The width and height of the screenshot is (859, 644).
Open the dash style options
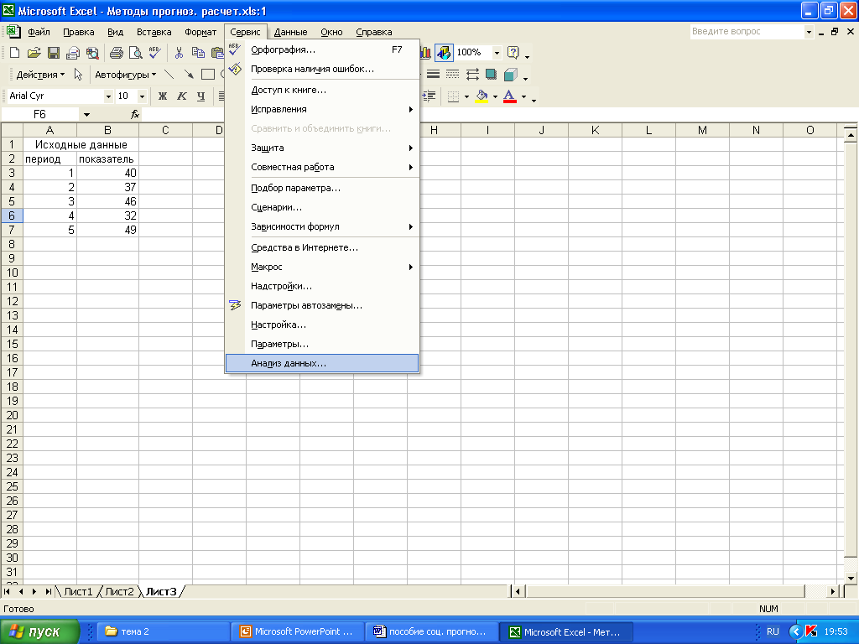pos(452,74)
